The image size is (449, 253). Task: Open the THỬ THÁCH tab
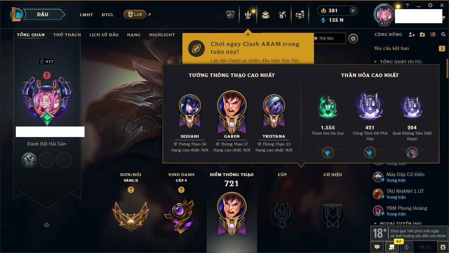click(67, 35)
